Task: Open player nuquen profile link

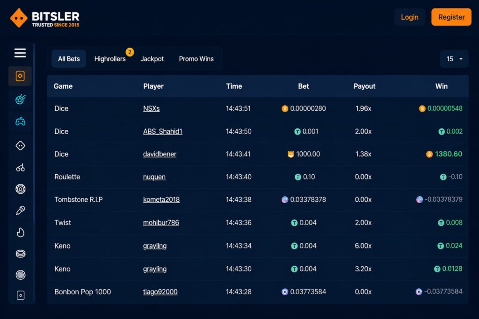Action: coord(154,177)
